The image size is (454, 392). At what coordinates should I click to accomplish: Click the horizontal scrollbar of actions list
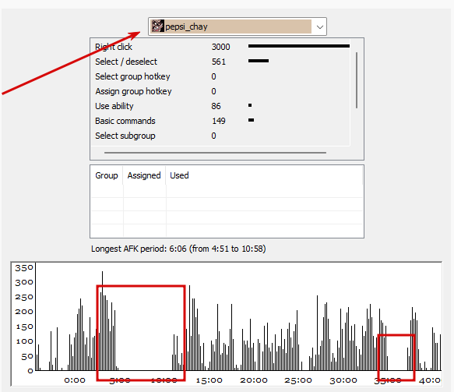(215, 153)
